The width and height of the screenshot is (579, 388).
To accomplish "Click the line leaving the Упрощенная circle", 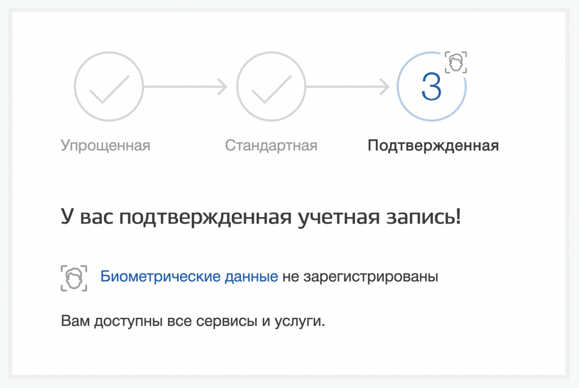I will click(181, 87).
